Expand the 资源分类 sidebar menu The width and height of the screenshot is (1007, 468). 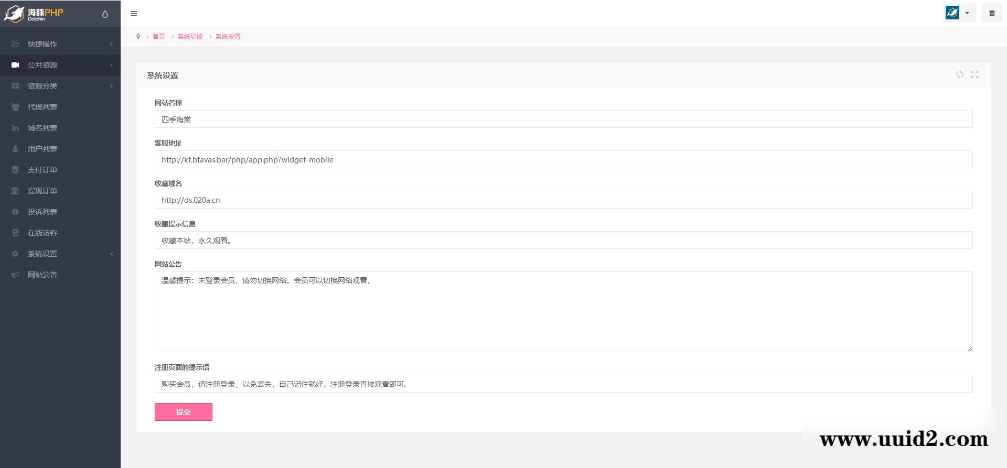click(x=60, y=86)
